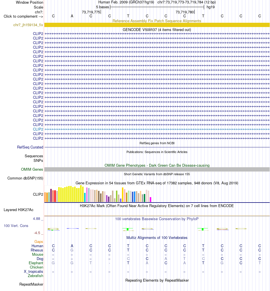Open Repeating Elements by RepeatMasker title
Viewport: 270px width, 291px height.
point(157,280)
